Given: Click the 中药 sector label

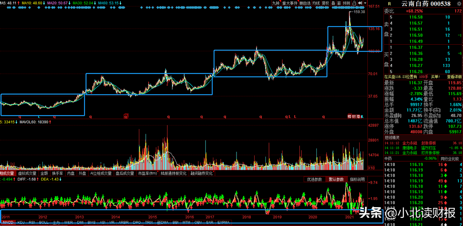Looking at the screenshot, I should 388,158.
